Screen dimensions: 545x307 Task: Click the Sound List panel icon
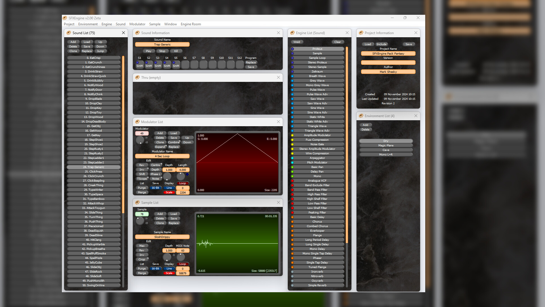[69, 33]
